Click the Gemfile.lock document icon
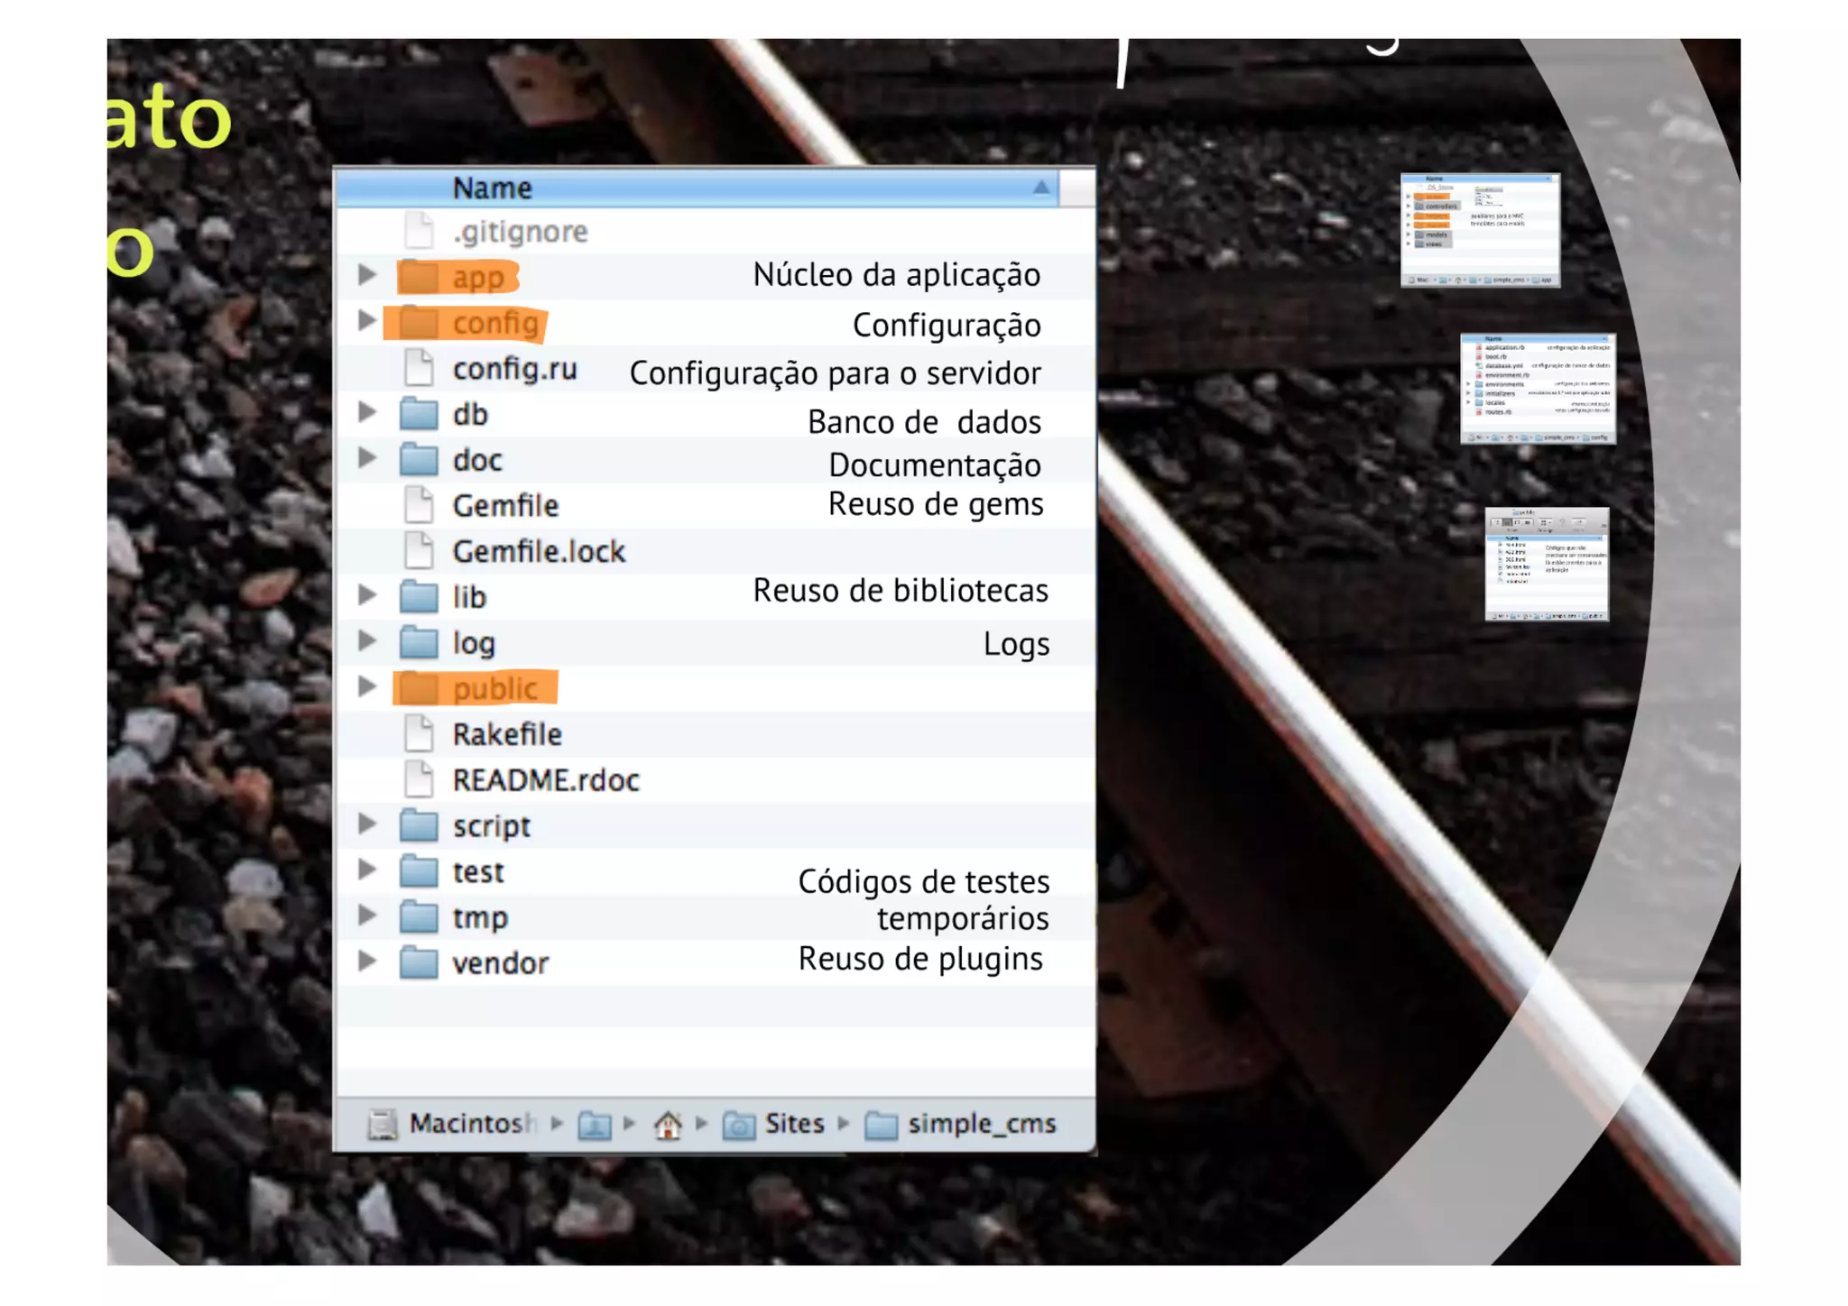 [419, 551]
